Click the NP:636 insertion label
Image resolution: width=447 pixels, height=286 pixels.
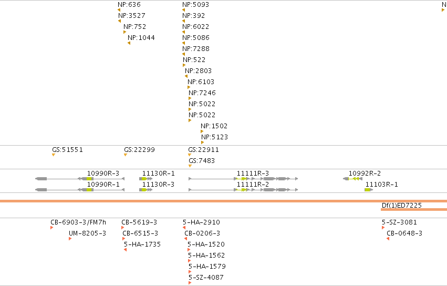(129, 5)
